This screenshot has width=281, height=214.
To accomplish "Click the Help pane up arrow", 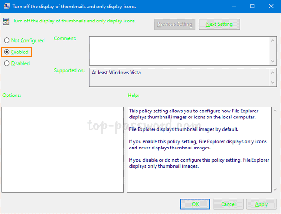I will click(275, 111).
